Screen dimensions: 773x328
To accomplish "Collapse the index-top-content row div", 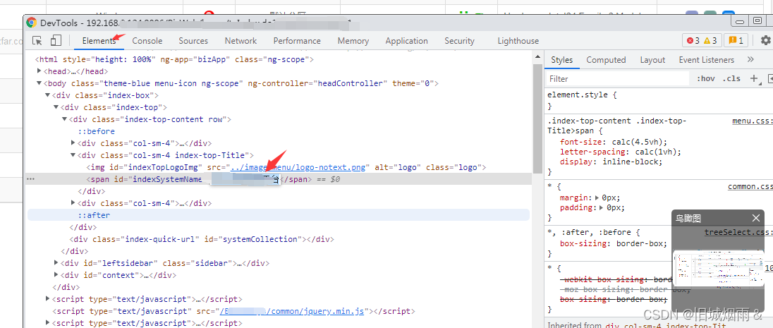I will click(x=64, y=119).
